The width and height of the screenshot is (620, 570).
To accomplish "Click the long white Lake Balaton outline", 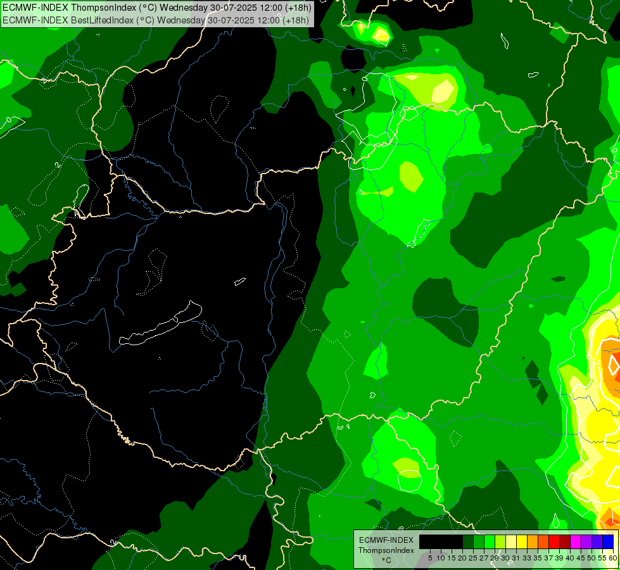I will click(160, 324).
